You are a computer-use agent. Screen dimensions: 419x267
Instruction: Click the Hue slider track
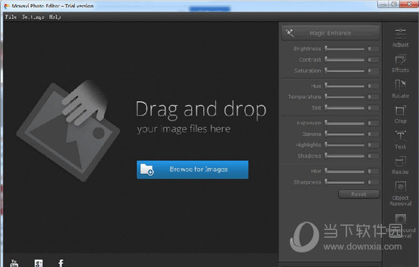point(345,86)
